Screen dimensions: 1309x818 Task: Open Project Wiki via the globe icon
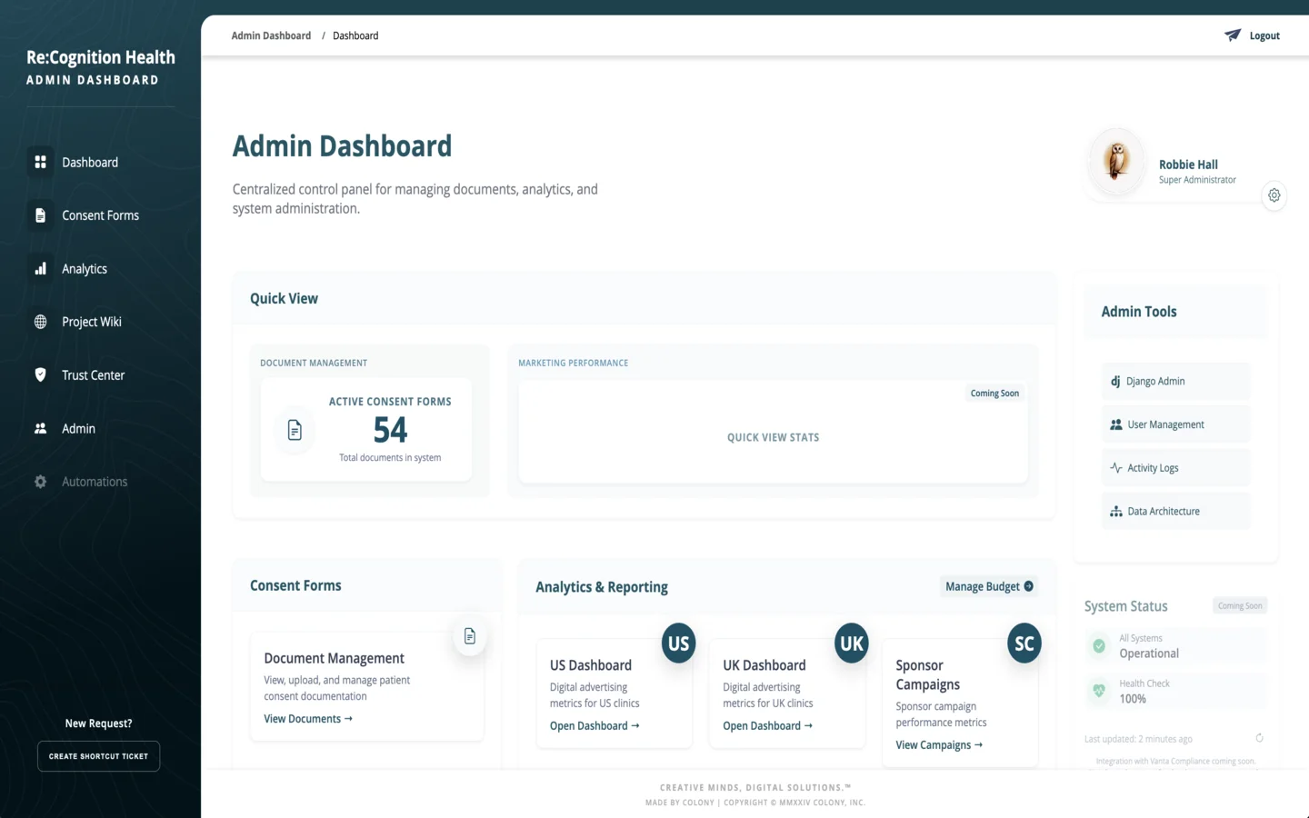coord(40,322)
